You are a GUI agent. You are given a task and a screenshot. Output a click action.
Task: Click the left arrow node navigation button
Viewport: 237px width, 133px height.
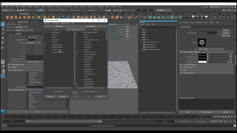click(73, 93)
